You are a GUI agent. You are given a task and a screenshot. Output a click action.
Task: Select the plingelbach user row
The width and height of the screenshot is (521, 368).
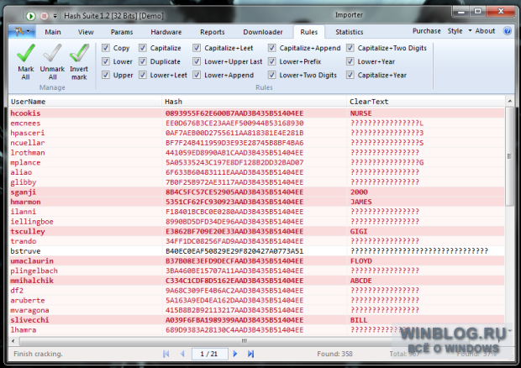point(256,271)
